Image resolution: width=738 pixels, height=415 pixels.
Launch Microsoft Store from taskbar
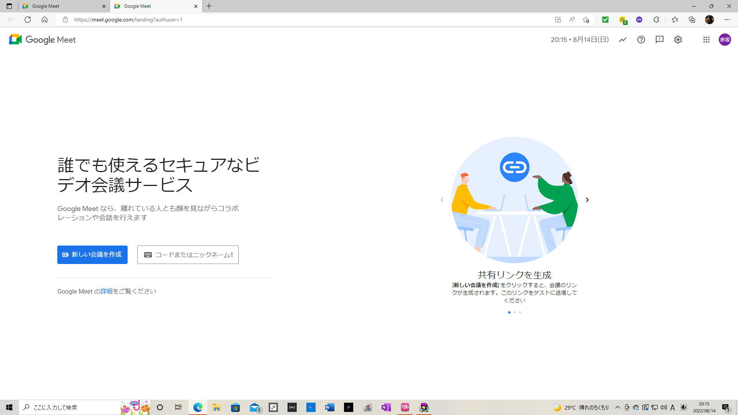click(x=235, y=407)
